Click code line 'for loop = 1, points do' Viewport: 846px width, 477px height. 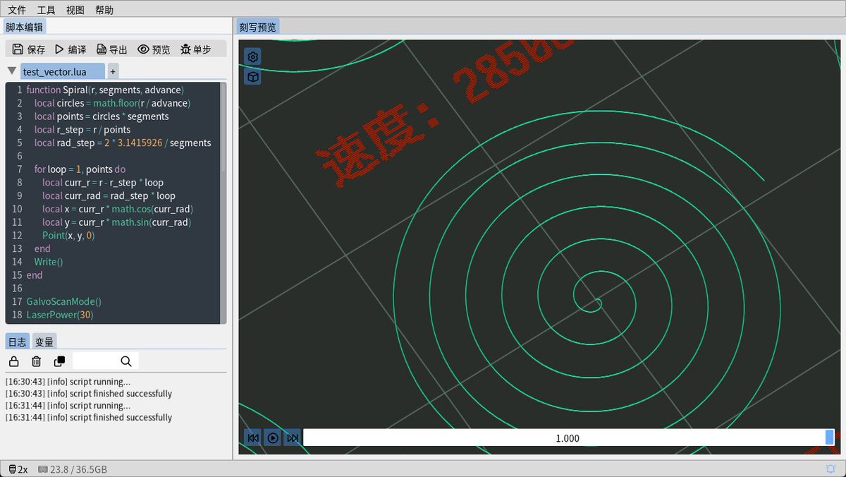point(80,169)
